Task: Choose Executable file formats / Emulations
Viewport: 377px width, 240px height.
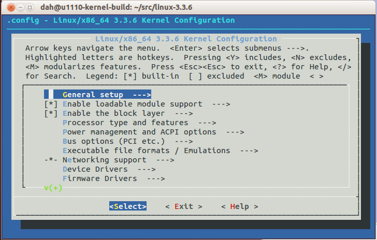Action: pyautogui.click(x=146, y=151)
